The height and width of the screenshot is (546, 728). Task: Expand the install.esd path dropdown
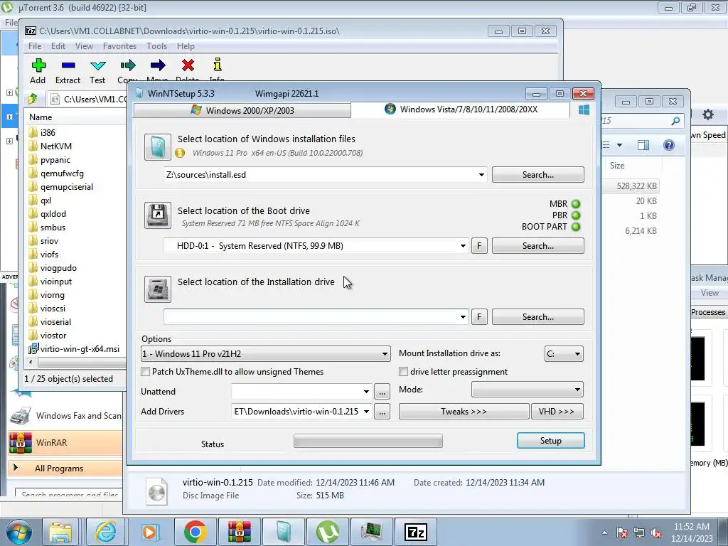click(481, 175)
